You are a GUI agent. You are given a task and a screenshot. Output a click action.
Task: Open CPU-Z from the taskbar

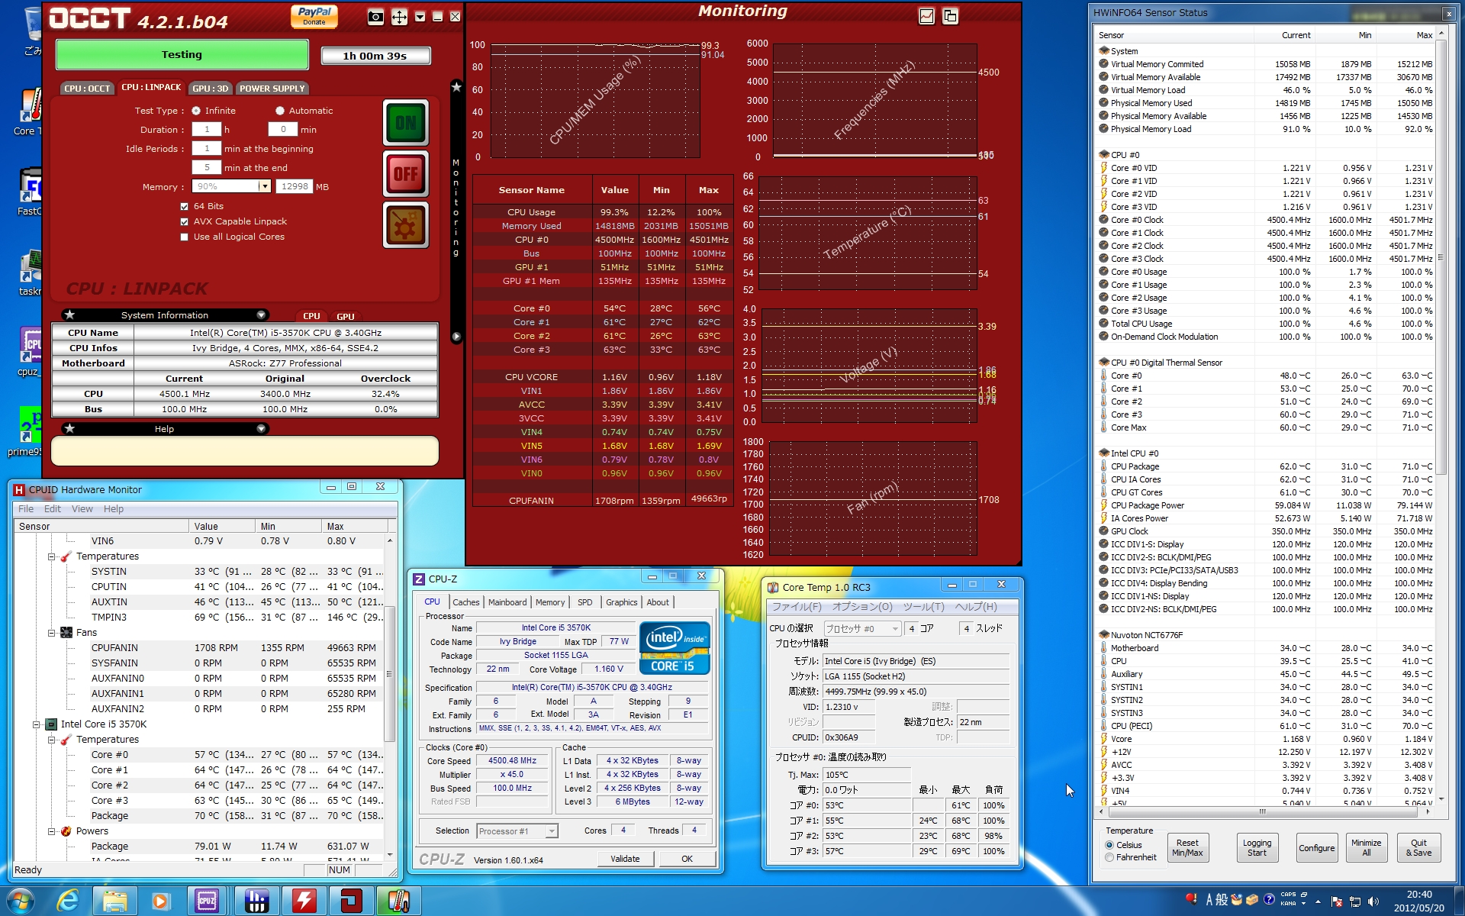tap(207, 901)
